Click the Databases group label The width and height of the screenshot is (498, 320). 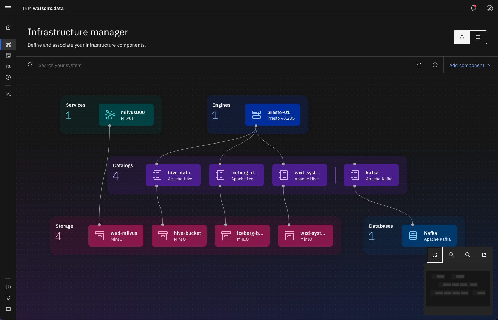(x=381, y=226)
